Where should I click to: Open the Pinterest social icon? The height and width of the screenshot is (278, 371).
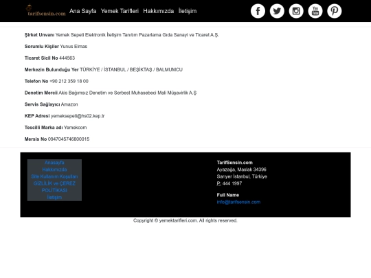click(335, 11)
